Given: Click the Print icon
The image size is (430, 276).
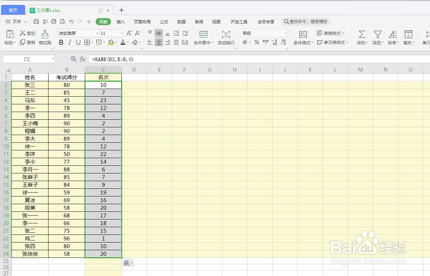Looking at the screenshot, I should pos(54,22).
